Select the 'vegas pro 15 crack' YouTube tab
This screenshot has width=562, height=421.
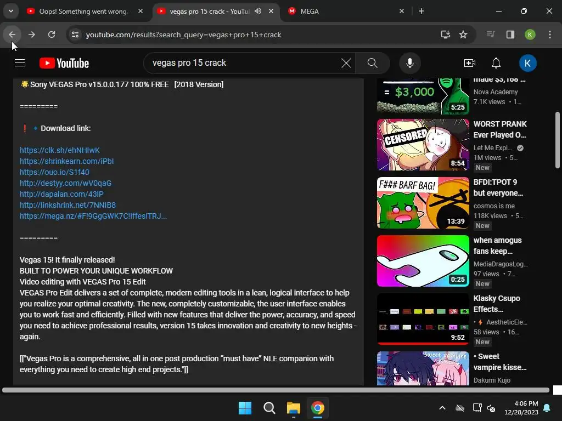pyautogui.click(x=210, y=12)
